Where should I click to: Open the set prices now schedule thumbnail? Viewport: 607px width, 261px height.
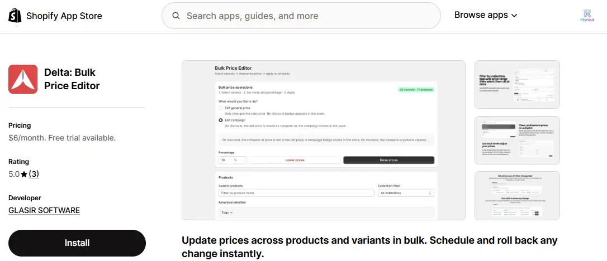pos(517,196)
